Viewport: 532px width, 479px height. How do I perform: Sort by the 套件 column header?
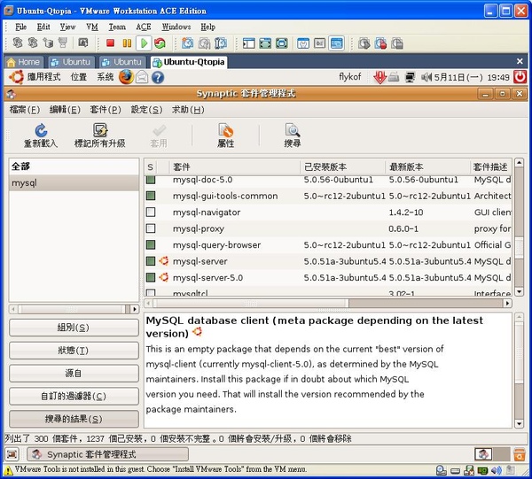[235, 166]
